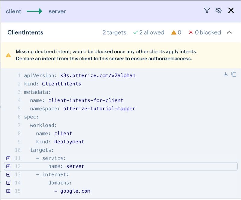Collapse the ClientIntents section chevron

[x=230, y=32]
